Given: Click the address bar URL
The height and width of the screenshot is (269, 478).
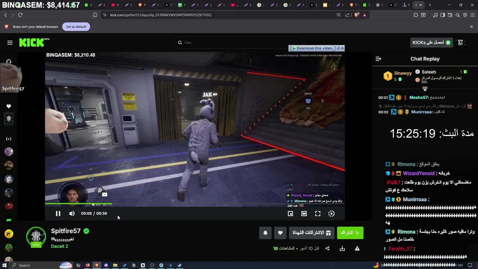Looking at the screenshot, I should coord(161,15).
